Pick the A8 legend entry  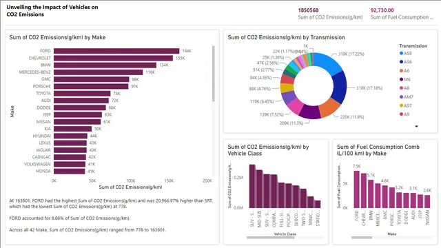pyautogui.click(x=404, y=88)
